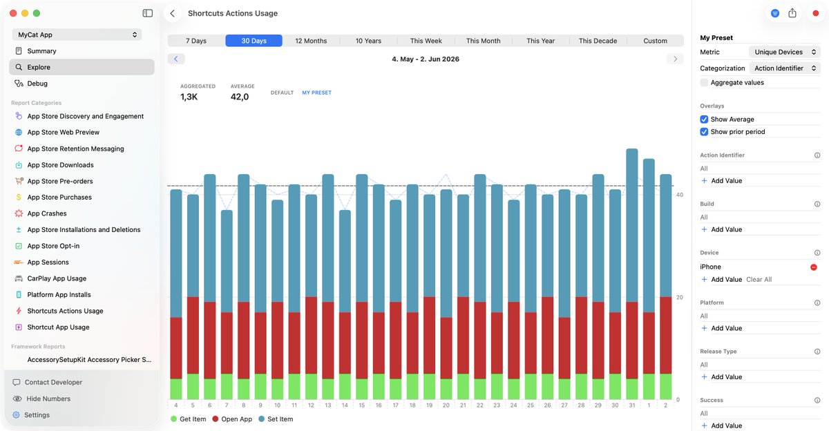This screenshot has width=829, height=431.
Task: Select the App Sessions report
Action: pyautogui.click(x=82, y=262)
